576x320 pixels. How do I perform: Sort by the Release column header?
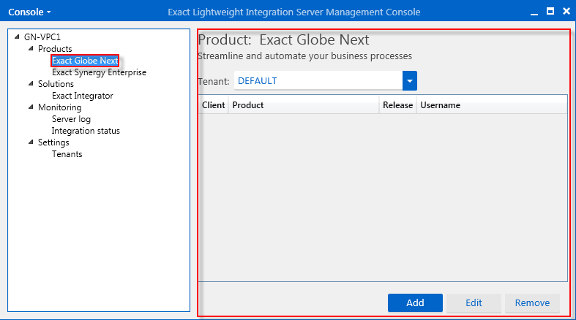click(397, 105)
